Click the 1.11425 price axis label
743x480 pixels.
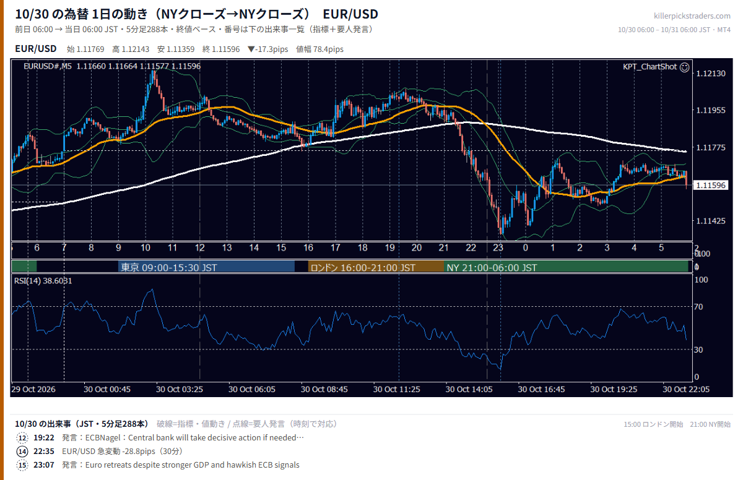coord(711,221)
